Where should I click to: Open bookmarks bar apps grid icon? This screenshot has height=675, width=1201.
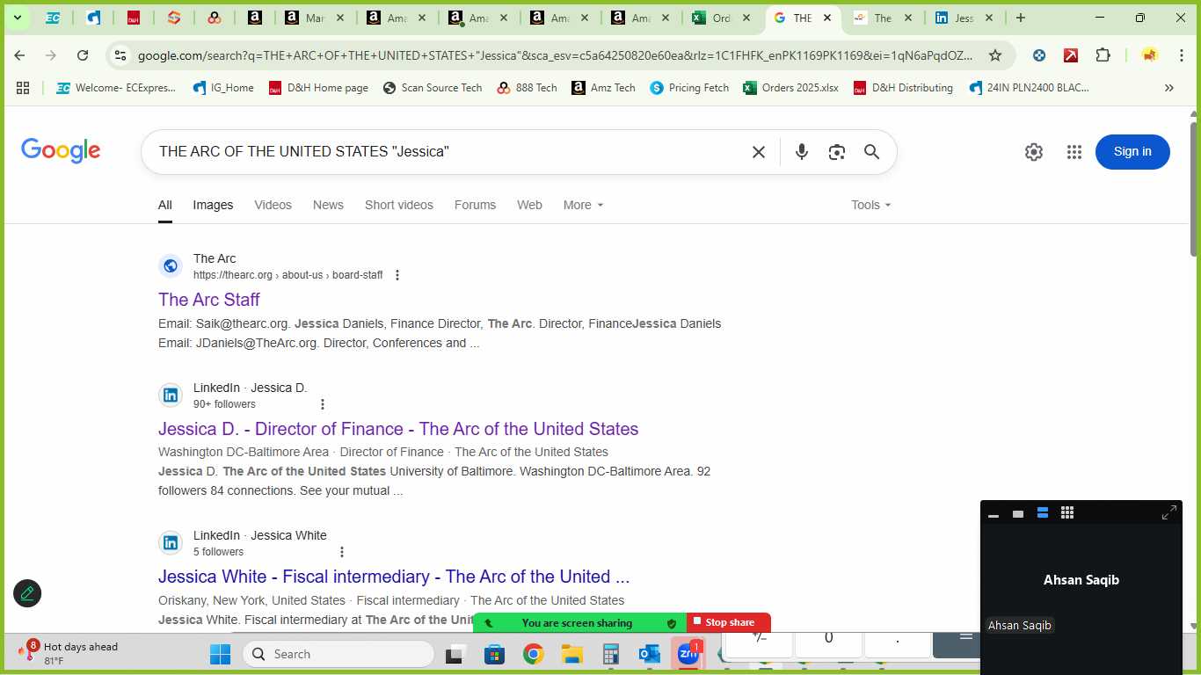[x=23, y=88]
